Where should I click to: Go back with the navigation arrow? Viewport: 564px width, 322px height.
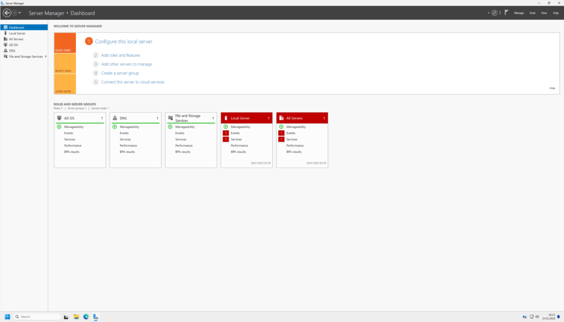tap(7, 13)
